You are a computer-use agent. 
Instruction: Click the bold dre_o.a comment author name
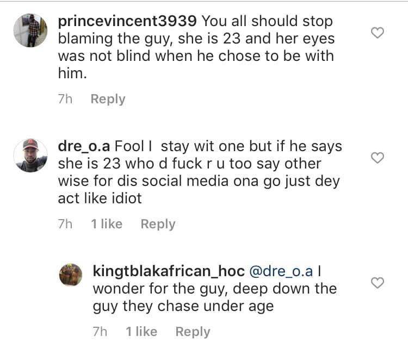(84, 147)
